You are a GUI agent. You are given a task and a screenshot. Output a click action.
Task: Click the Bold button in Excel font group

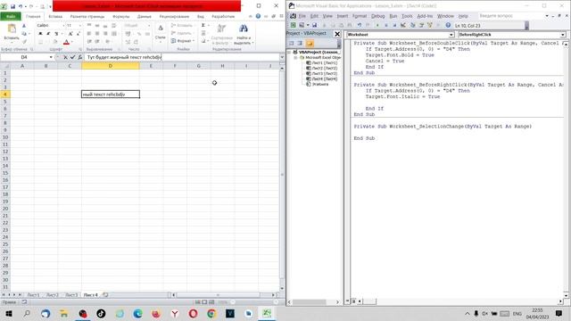point(40,34)
